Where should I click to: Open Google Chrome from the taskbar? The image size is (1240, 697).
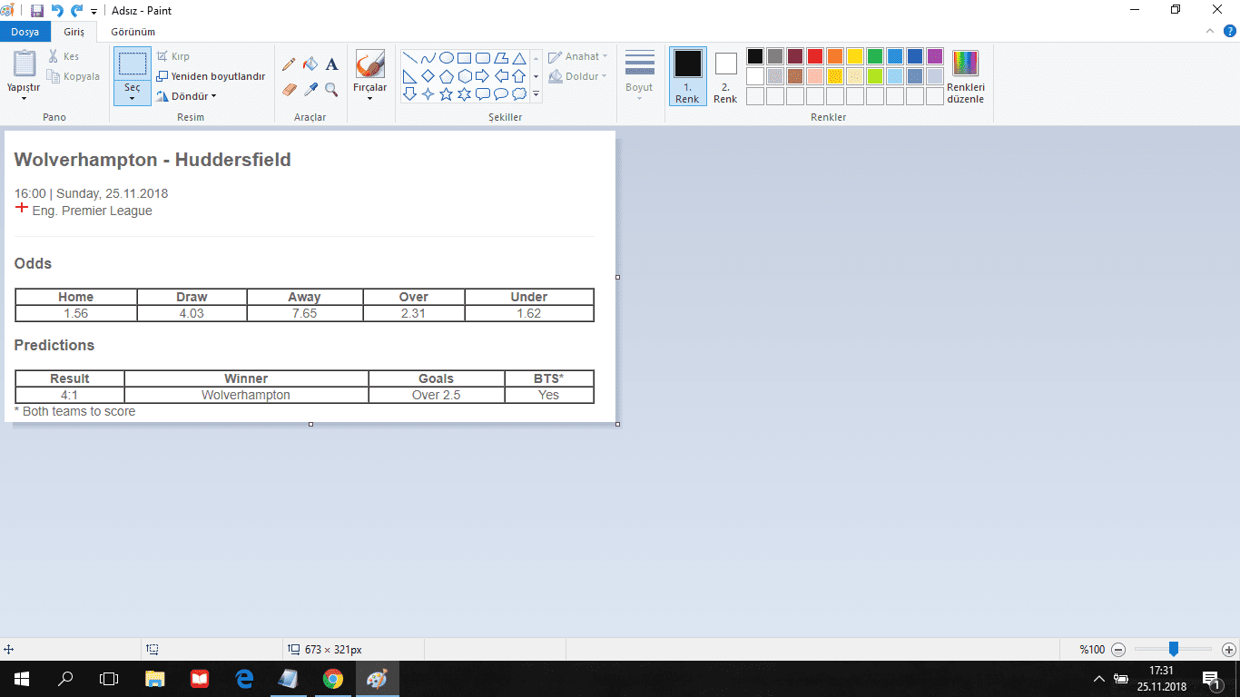pos(333,678)
